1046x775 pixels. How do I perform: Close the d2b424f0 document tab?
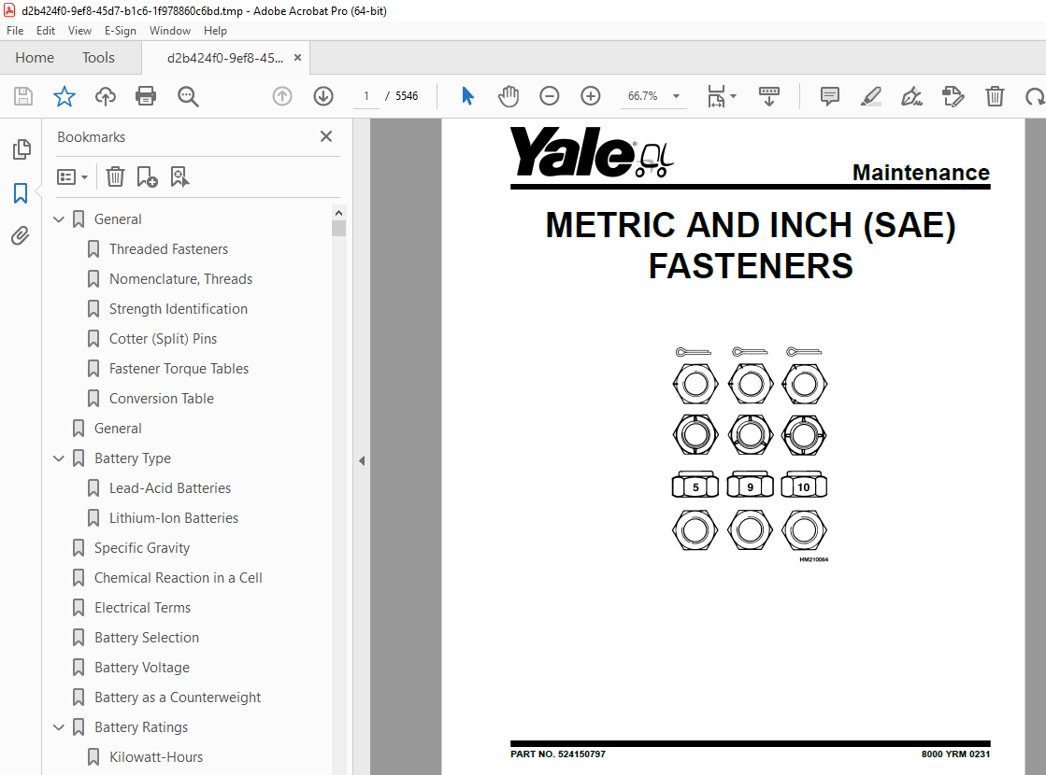coord(297,58)
